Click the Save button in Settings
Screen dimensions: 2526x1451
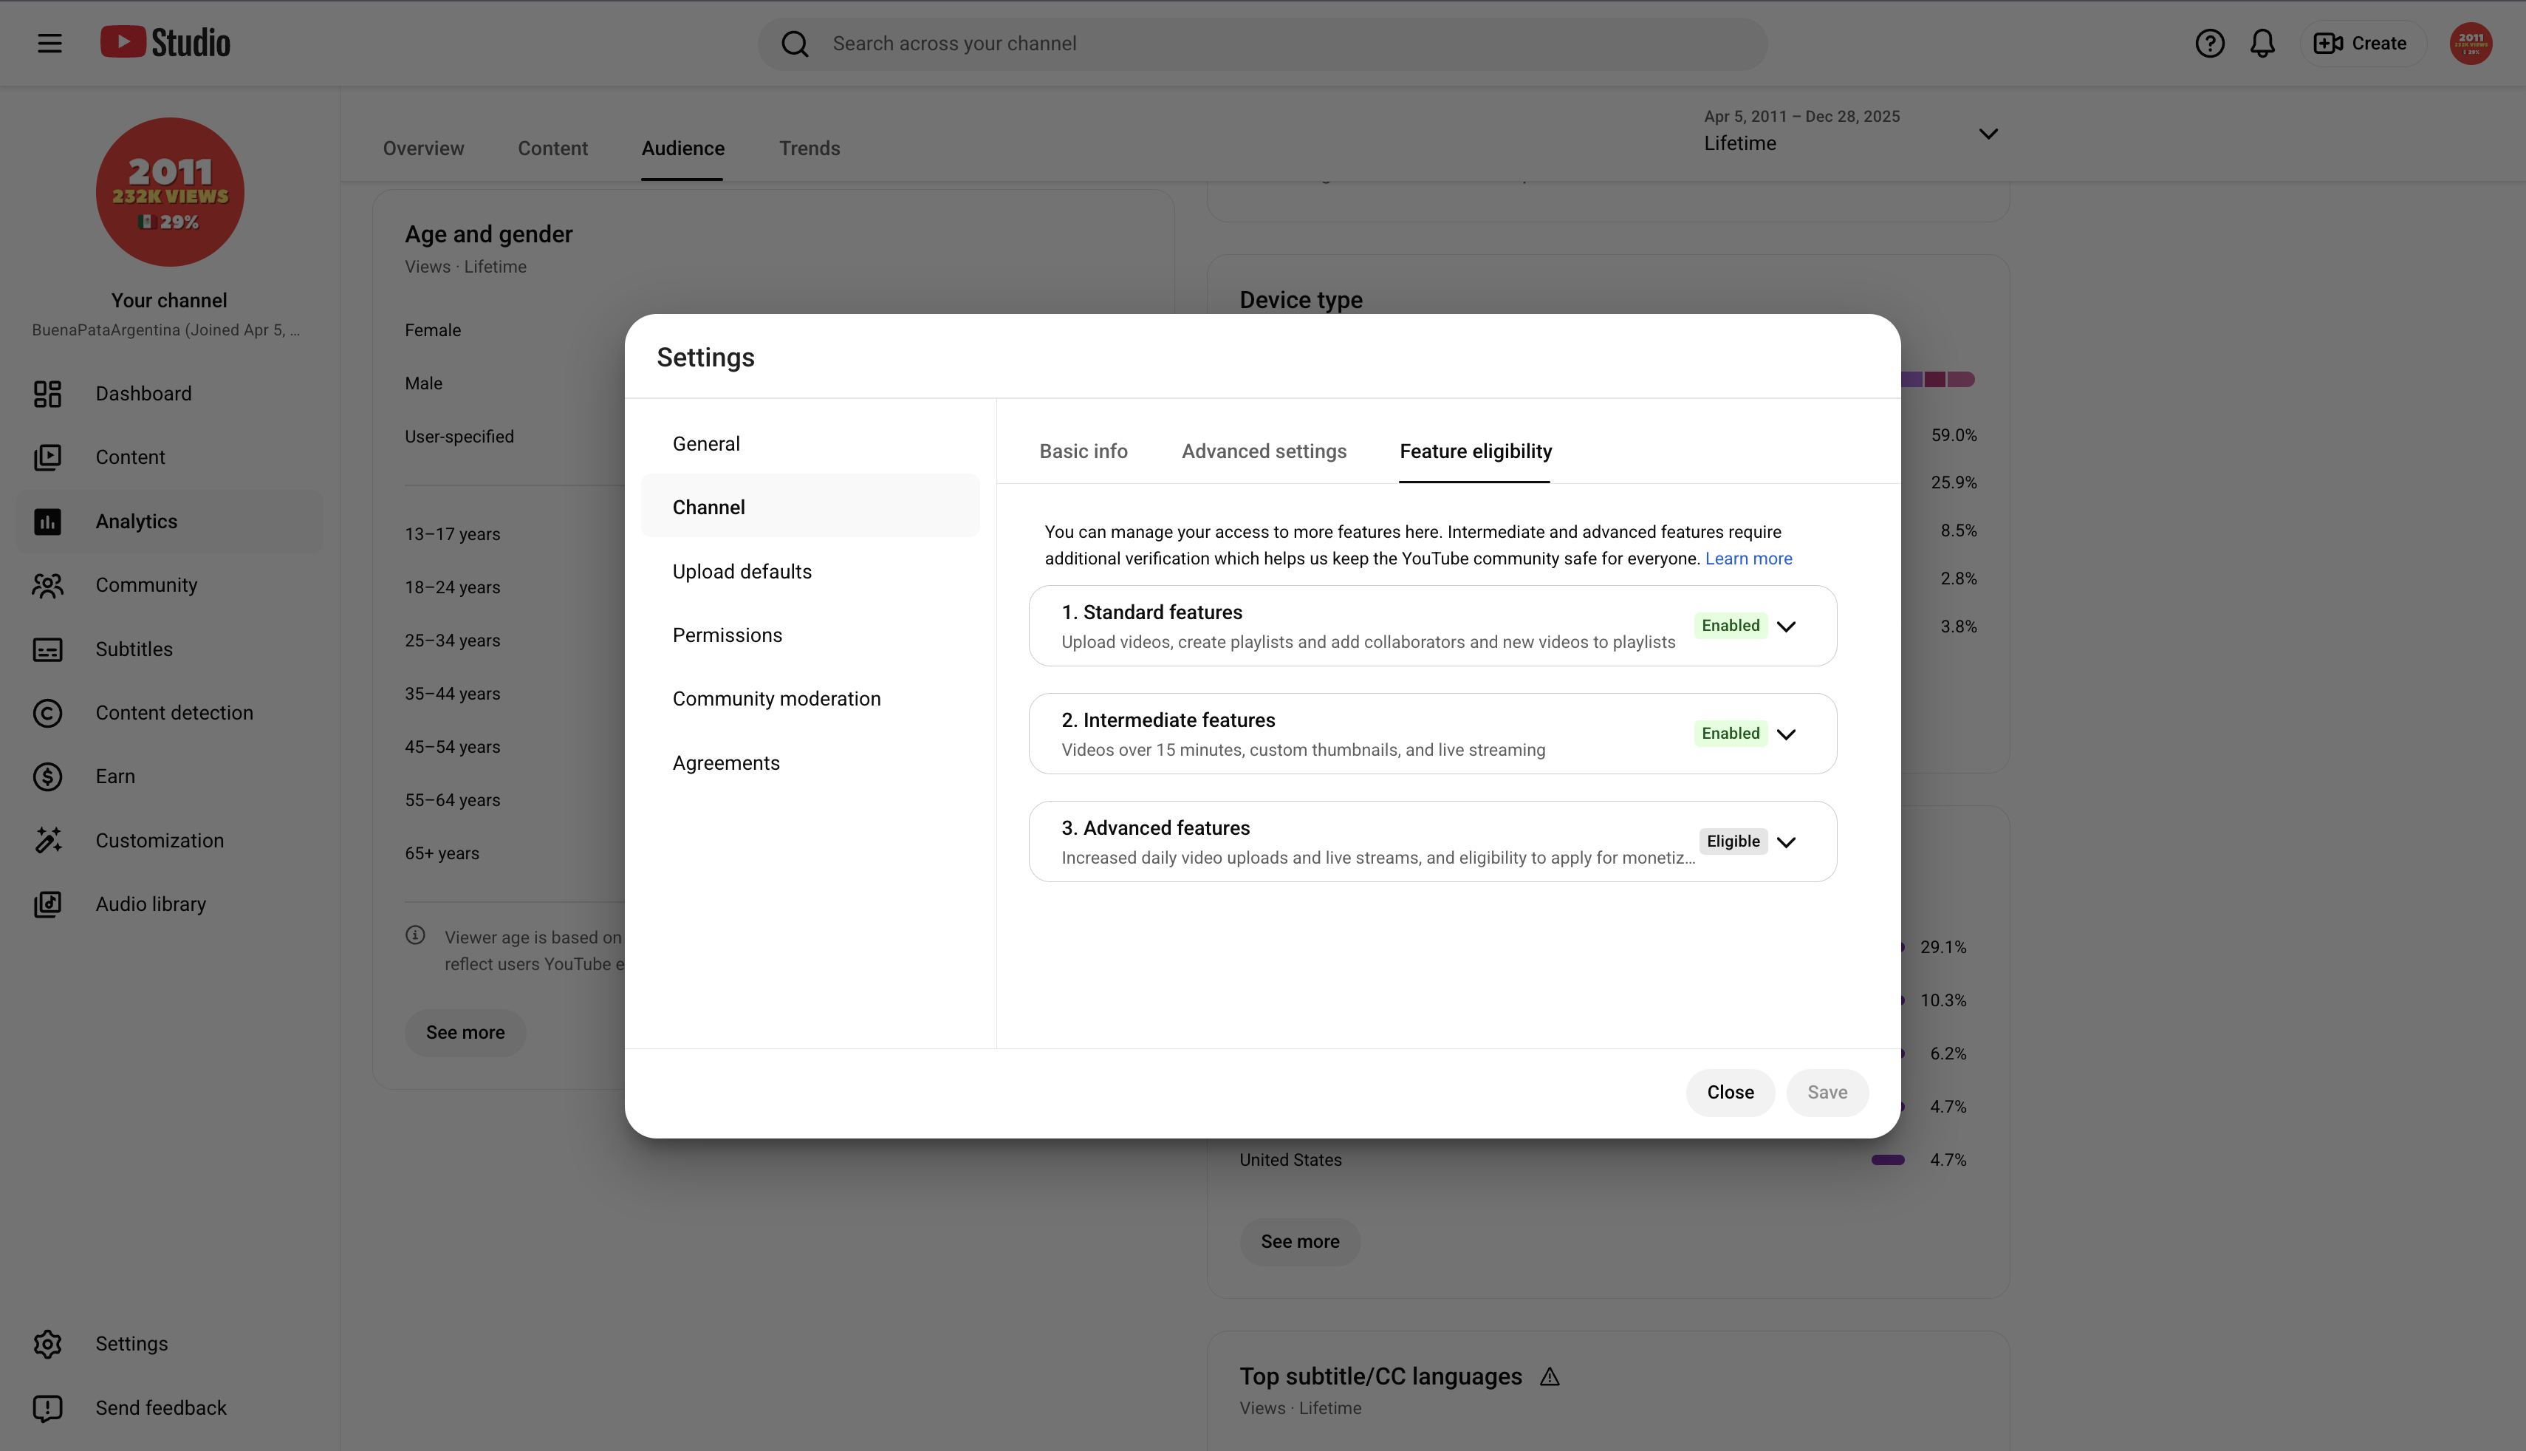click(x=1827, y=1092)
